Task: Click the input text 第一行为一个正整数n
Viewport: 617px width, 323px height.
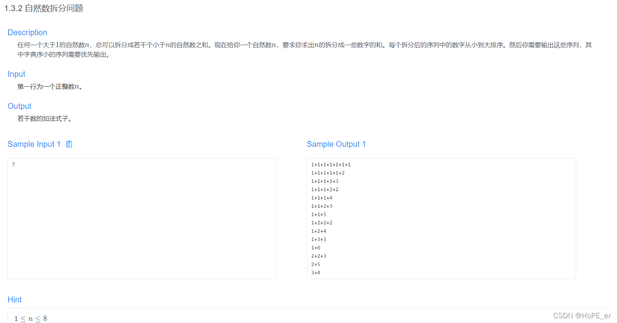Action: pyautogui.click(x=50, y=87)
